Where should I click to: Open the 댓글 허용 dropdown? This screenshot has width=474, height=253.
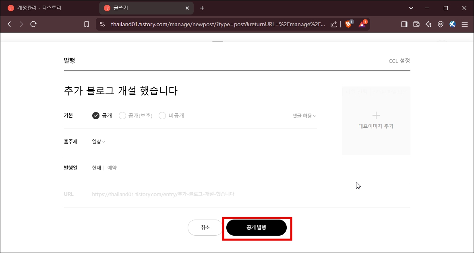tap(304, 115)
